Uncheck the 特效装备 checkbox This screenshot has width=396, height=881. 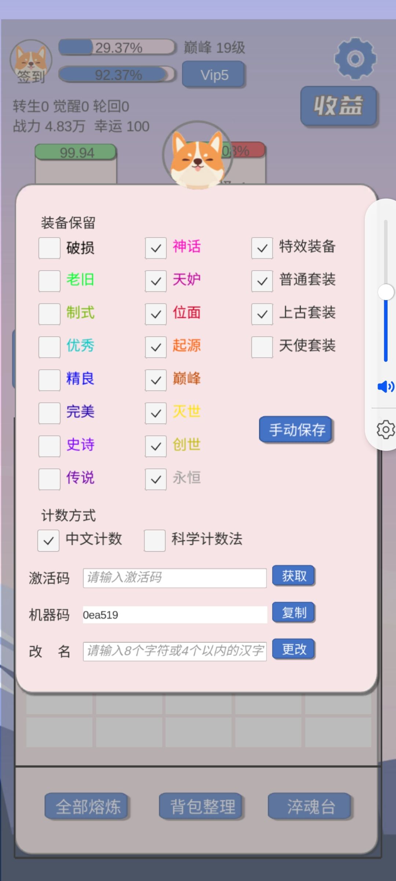coord(262,248)
